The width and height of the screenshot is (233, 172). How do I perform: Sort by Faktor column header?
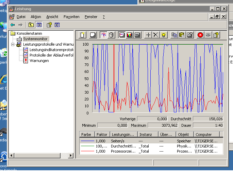tap(102, 135)
